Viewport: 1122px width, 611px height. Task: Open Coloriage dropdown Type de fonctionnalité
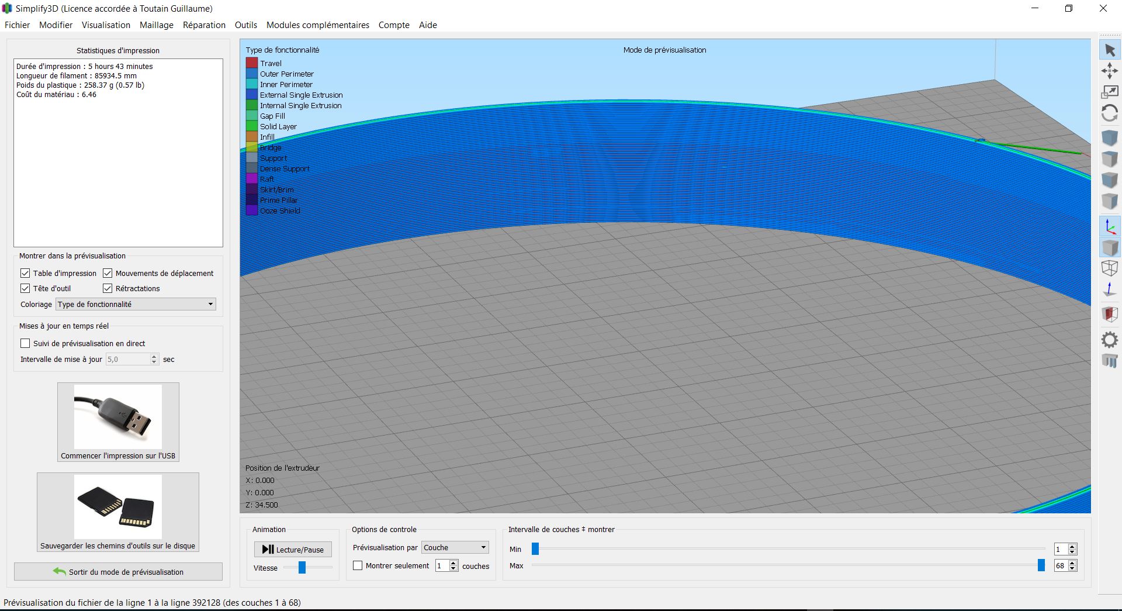[x=136, y=304]
